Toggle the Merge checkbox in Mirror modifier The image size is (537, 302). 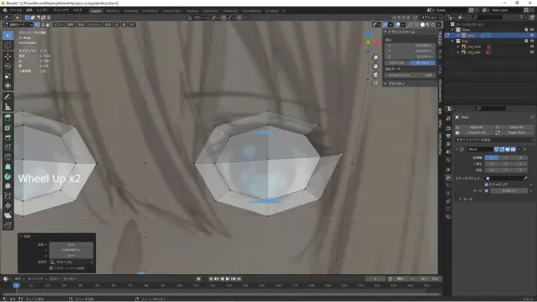tap(487, 190)
